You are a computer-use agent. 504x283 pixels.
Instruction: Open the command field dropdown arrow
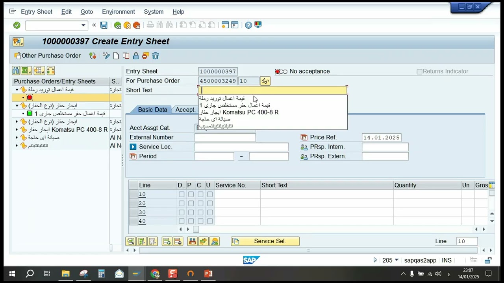coord(83,25)
